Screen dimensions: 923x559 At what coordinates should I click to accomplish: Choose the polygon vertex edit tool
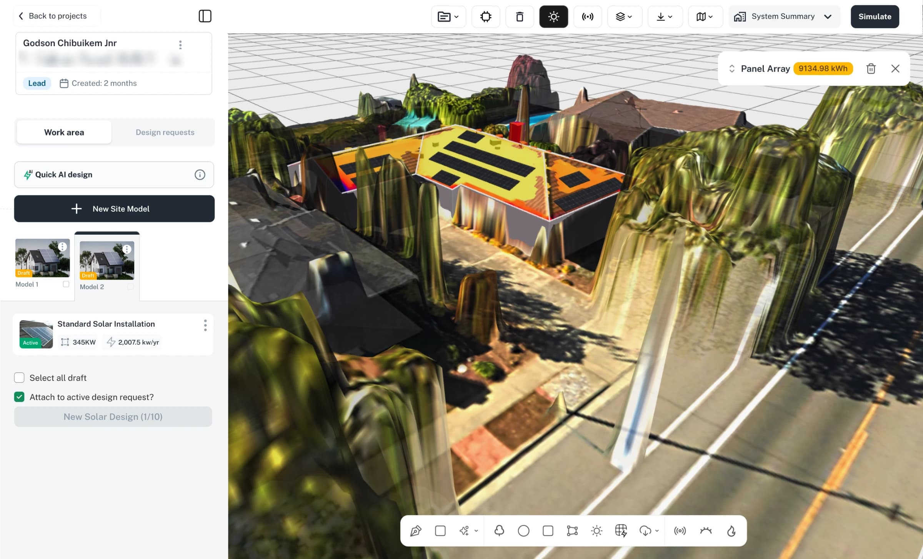[572, 531]
